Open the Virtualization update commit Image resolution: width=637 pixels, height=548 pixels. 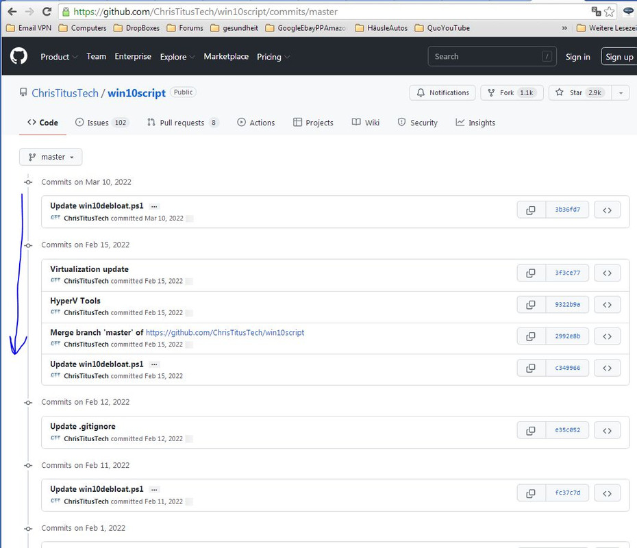point(89,269)
